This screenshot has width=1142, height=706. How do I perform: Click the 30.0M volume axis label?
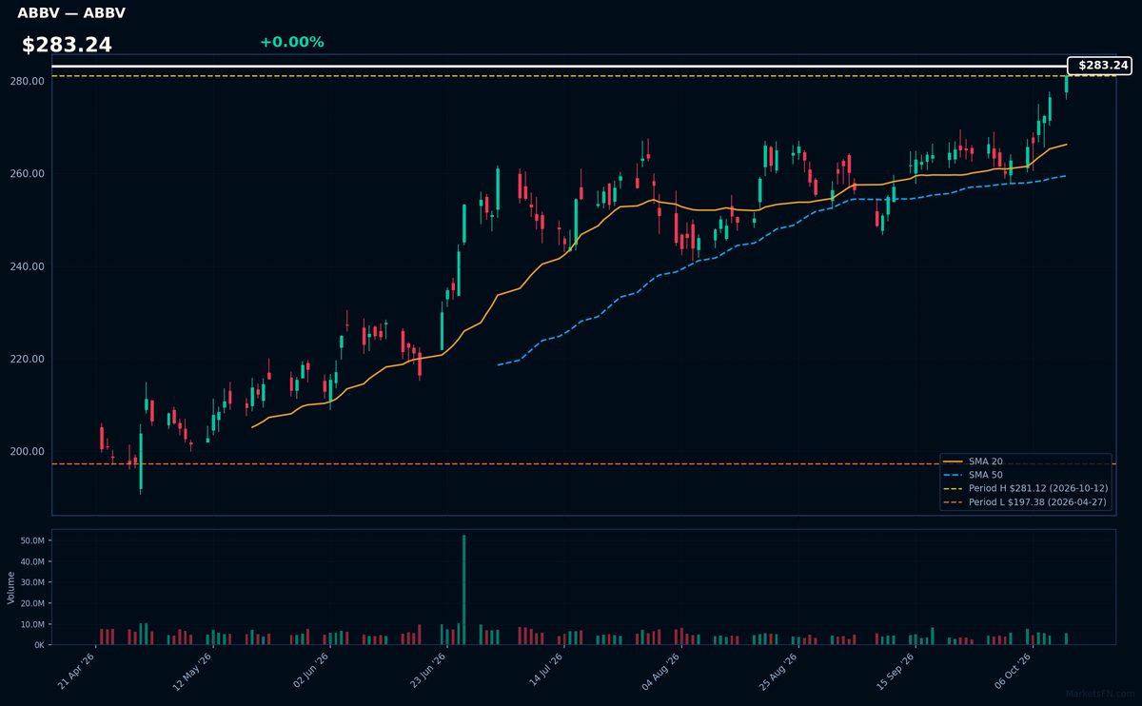[x=33, y=582]
